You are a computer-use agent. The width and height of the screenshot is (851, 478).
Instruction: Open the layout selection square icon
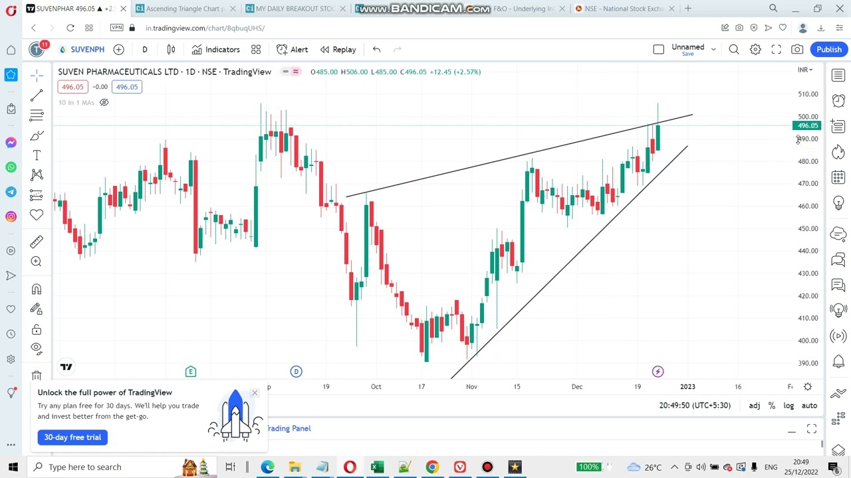pyautogui.click(x=658, y=49)
